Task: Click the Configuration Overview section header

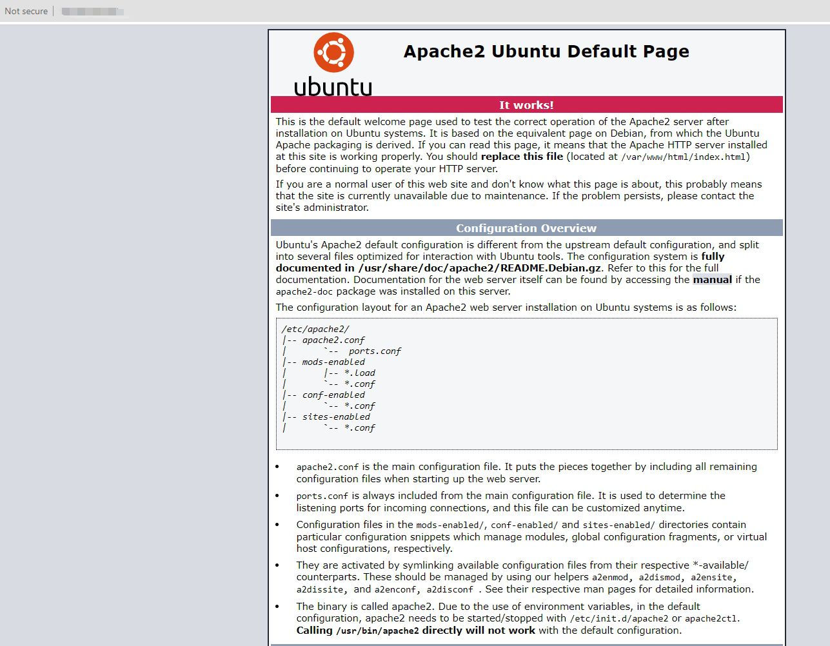Action: 526,228
